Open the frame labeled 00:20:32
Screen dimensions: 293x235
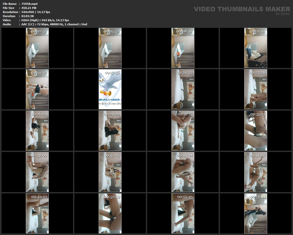[x=183, y=89]
